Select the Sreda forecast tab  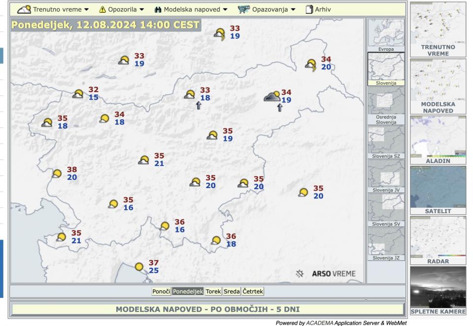click(x=232, y=292)
